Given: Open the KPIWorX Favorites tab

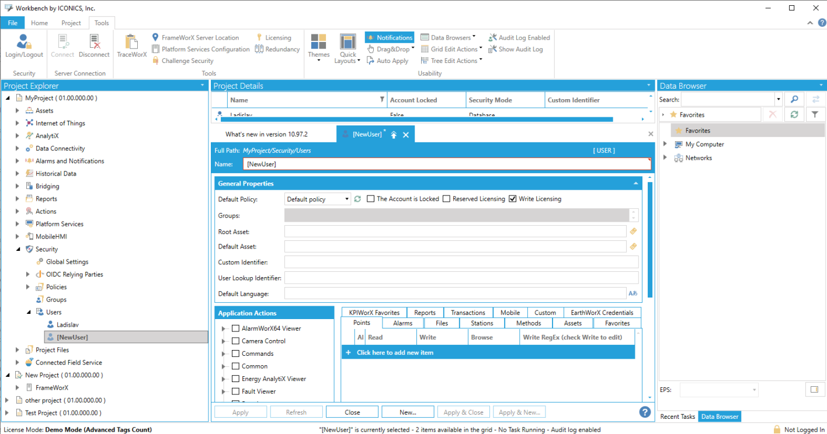Looking at the screenshot, I should coord(374,313).
